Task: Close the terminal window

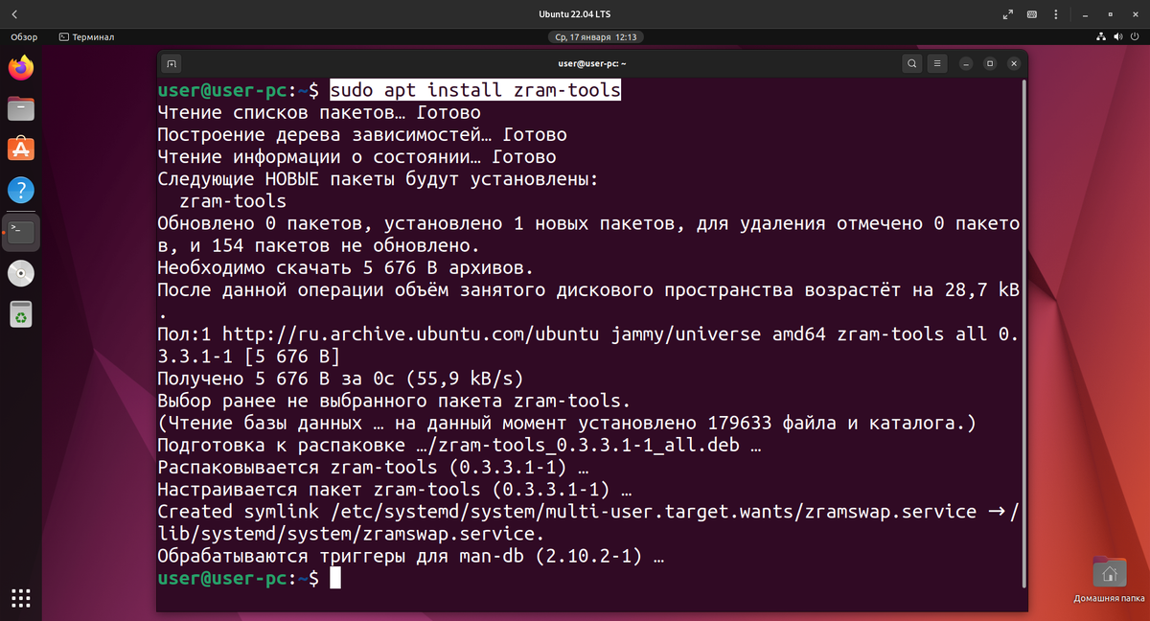Action: click(x=1014, y=64)
